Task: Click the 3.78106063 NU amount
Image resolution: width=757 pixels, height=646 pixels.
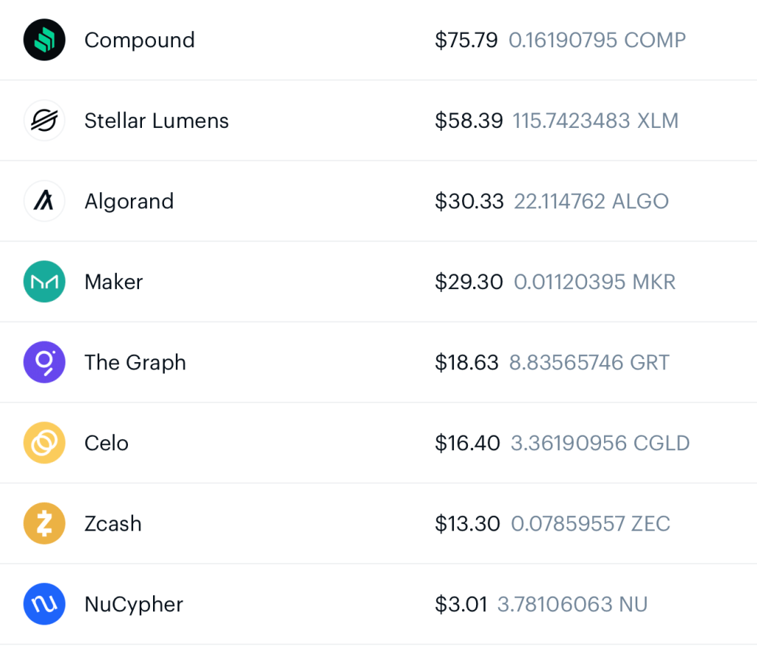Action: point(572,605)
